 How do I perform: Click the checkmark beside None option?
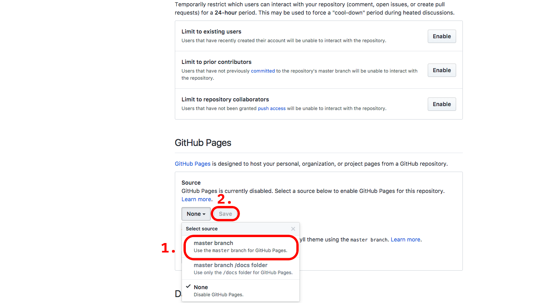pos(188,286)
